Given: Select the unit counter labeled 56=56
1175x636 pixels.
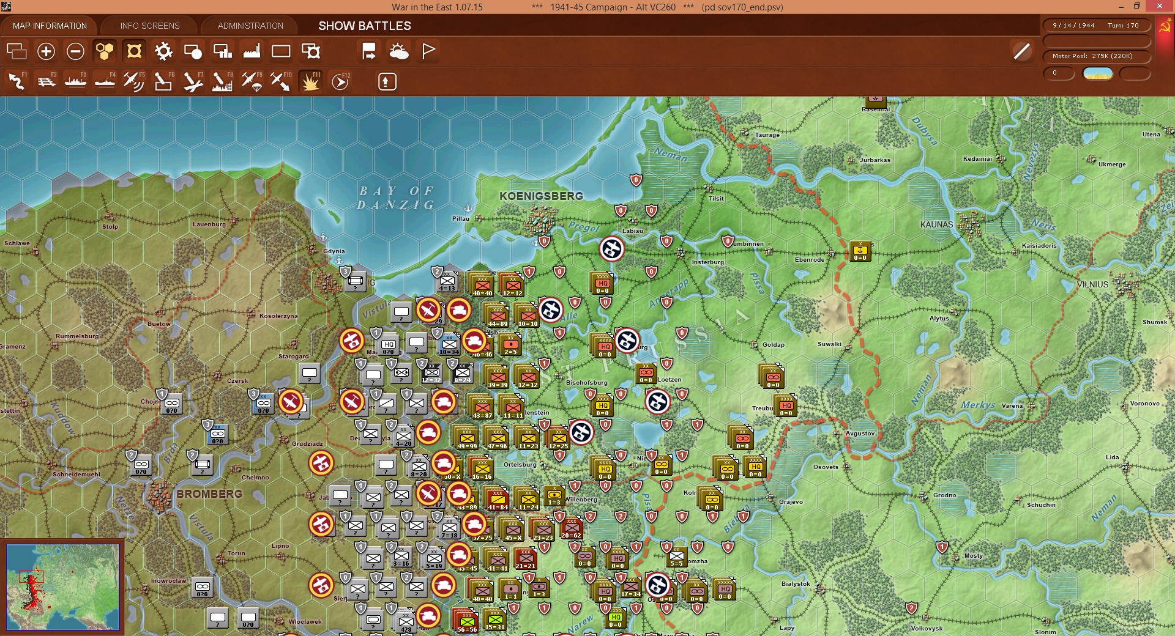Looking at the screenshot, I should (x=467, y=621).
